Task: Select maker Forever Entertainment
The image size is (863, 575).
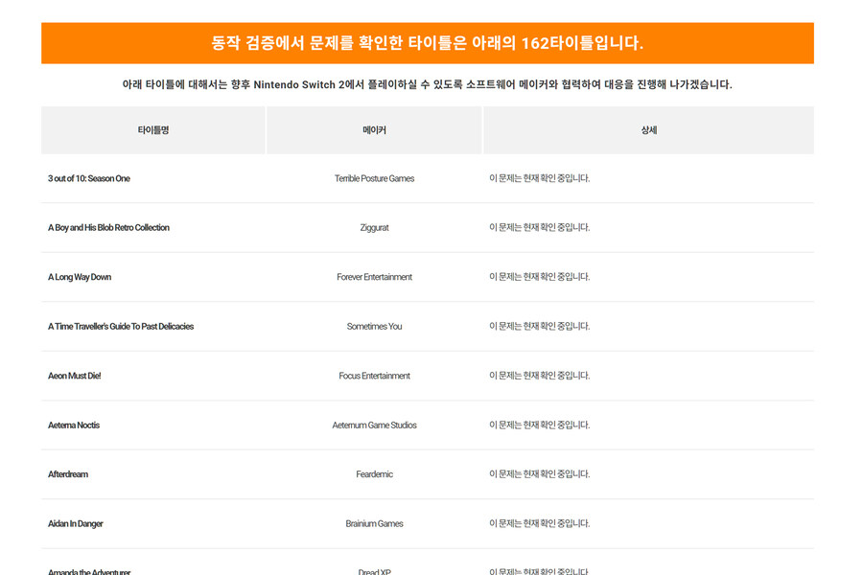Action: tap(374, 277)
